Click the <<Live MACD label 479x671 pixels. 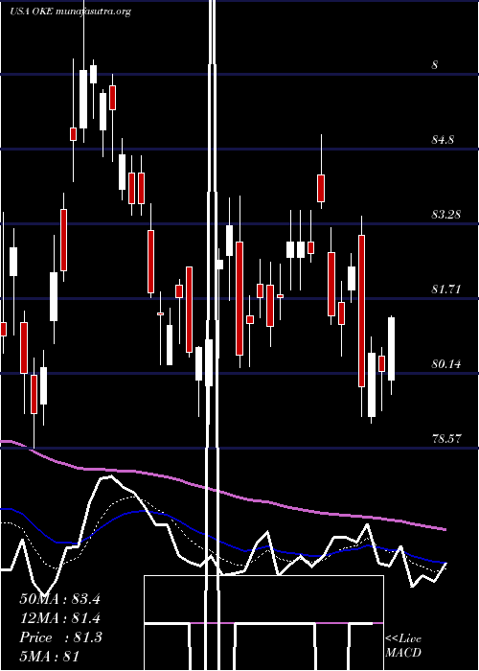(403, 645)
